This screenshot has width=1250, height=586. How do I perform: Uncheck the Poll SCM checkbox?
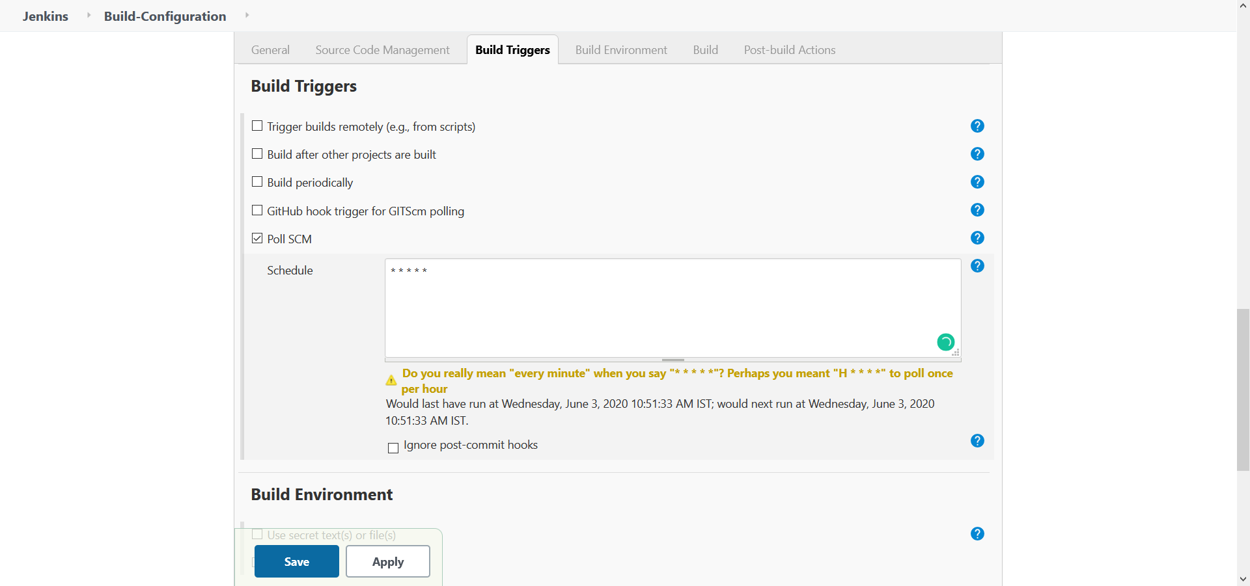click(257, 239)
